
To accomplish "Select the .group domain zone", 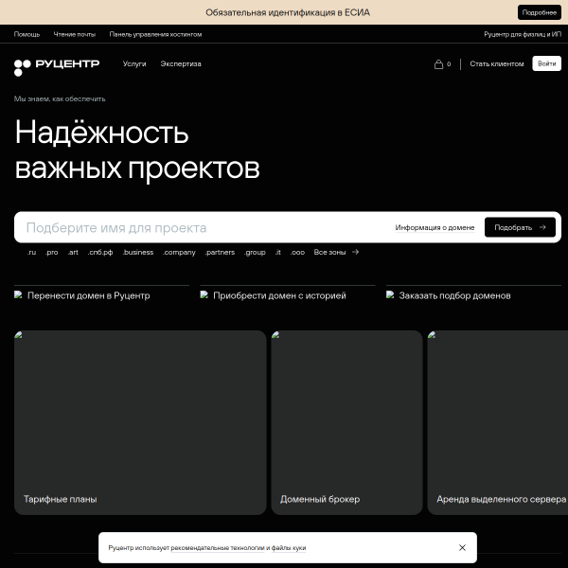I will point(255,252).
